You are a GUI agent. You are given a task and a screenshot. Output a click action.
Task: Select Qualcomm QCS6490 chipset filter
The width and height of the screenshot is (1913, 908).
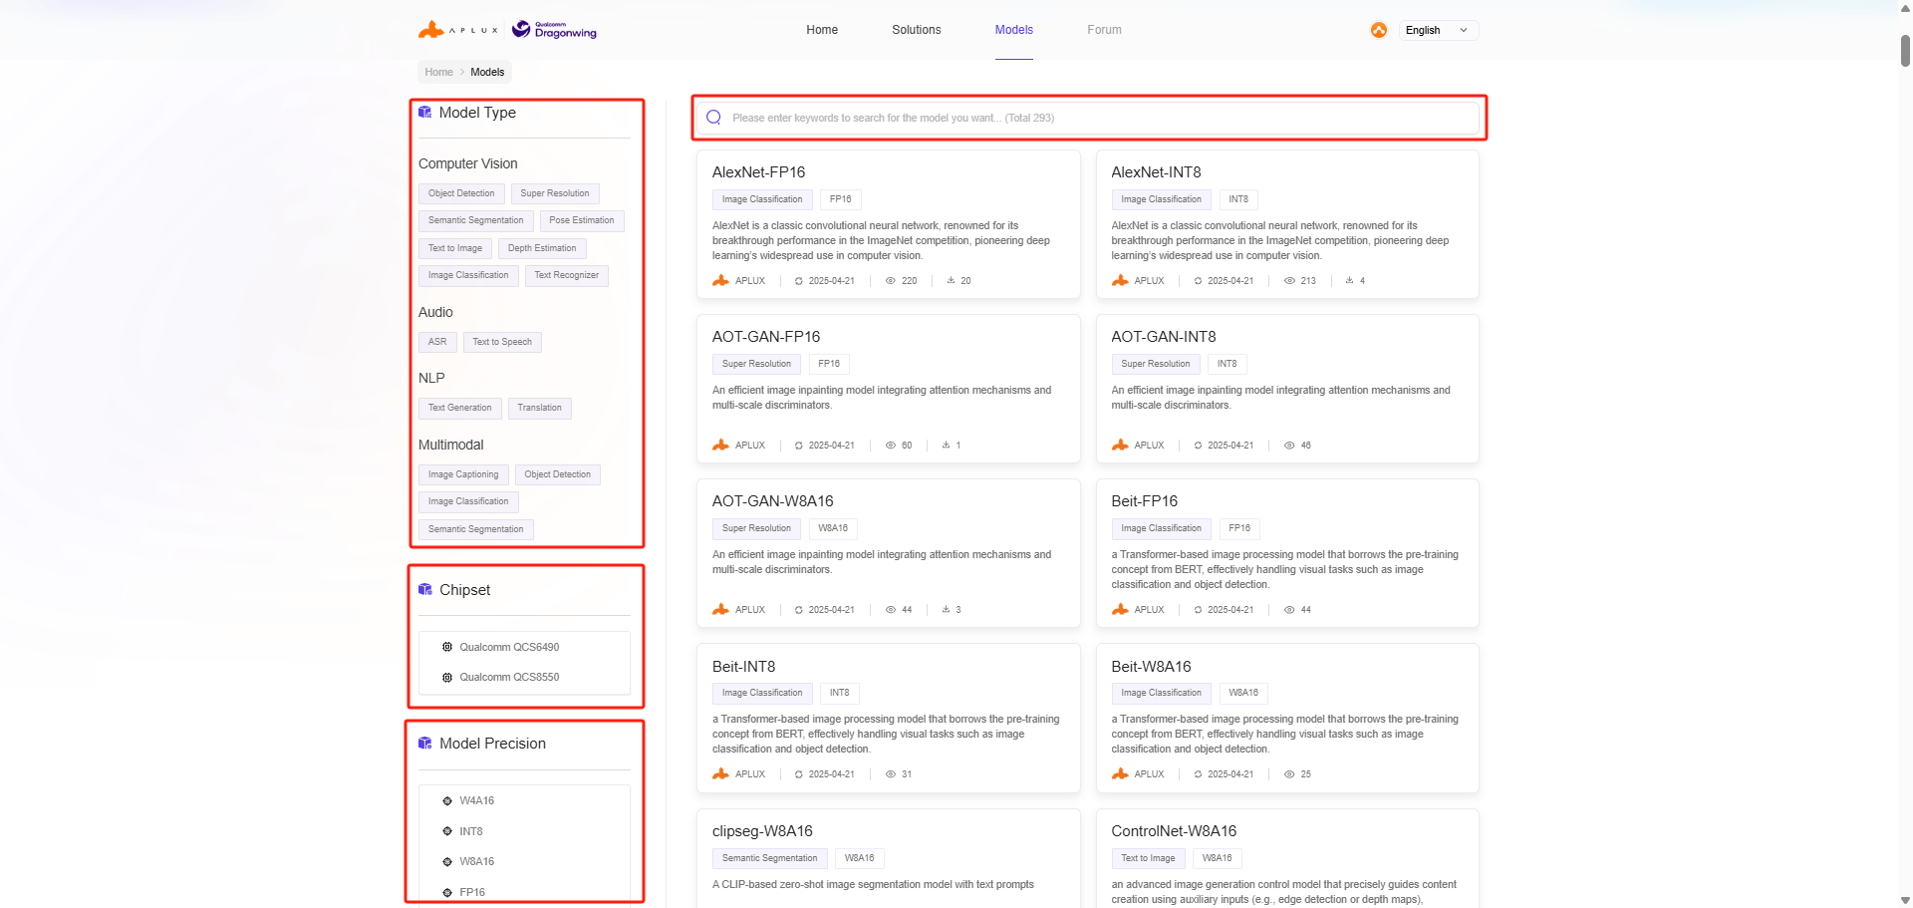tap(508, 647)
